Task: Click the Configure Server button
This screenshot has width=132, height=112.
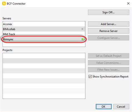Action: (x=109, y=38)
